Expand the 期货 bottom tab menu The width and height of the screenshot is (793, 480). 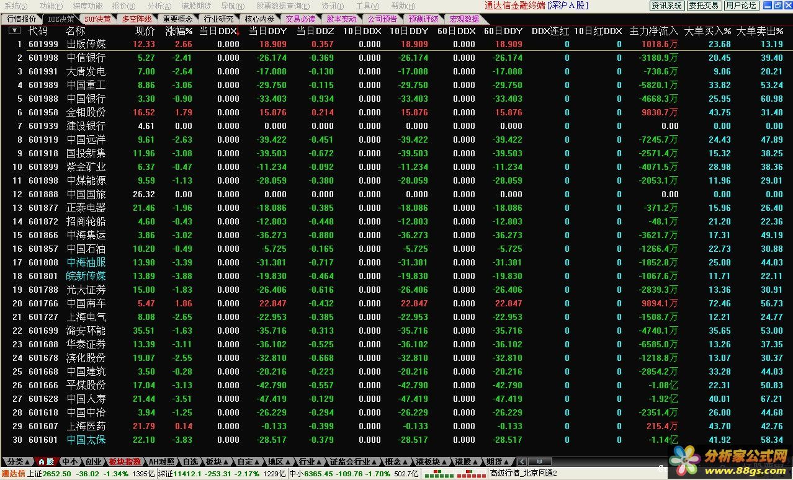(x=498, y=462)
